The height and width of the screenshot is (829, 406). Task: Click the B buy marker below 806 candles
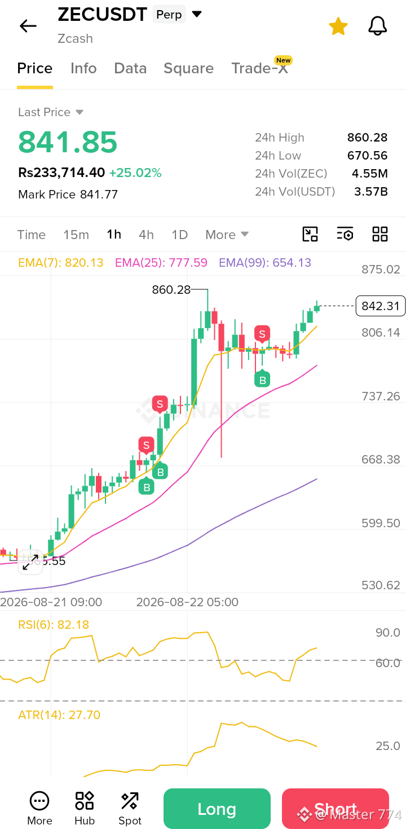[x=262, y=380]
